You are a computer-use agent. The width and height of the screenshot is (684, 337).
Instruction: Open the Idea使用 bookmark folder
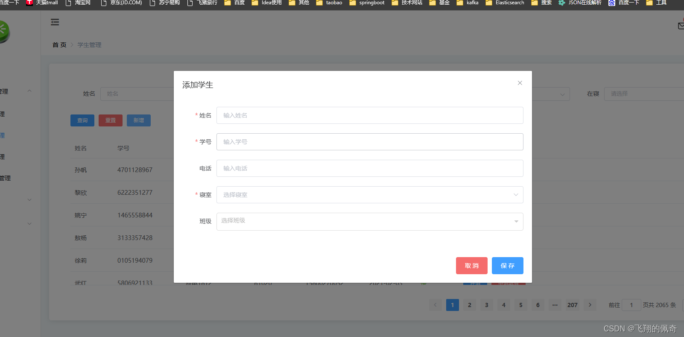point(266,3)
